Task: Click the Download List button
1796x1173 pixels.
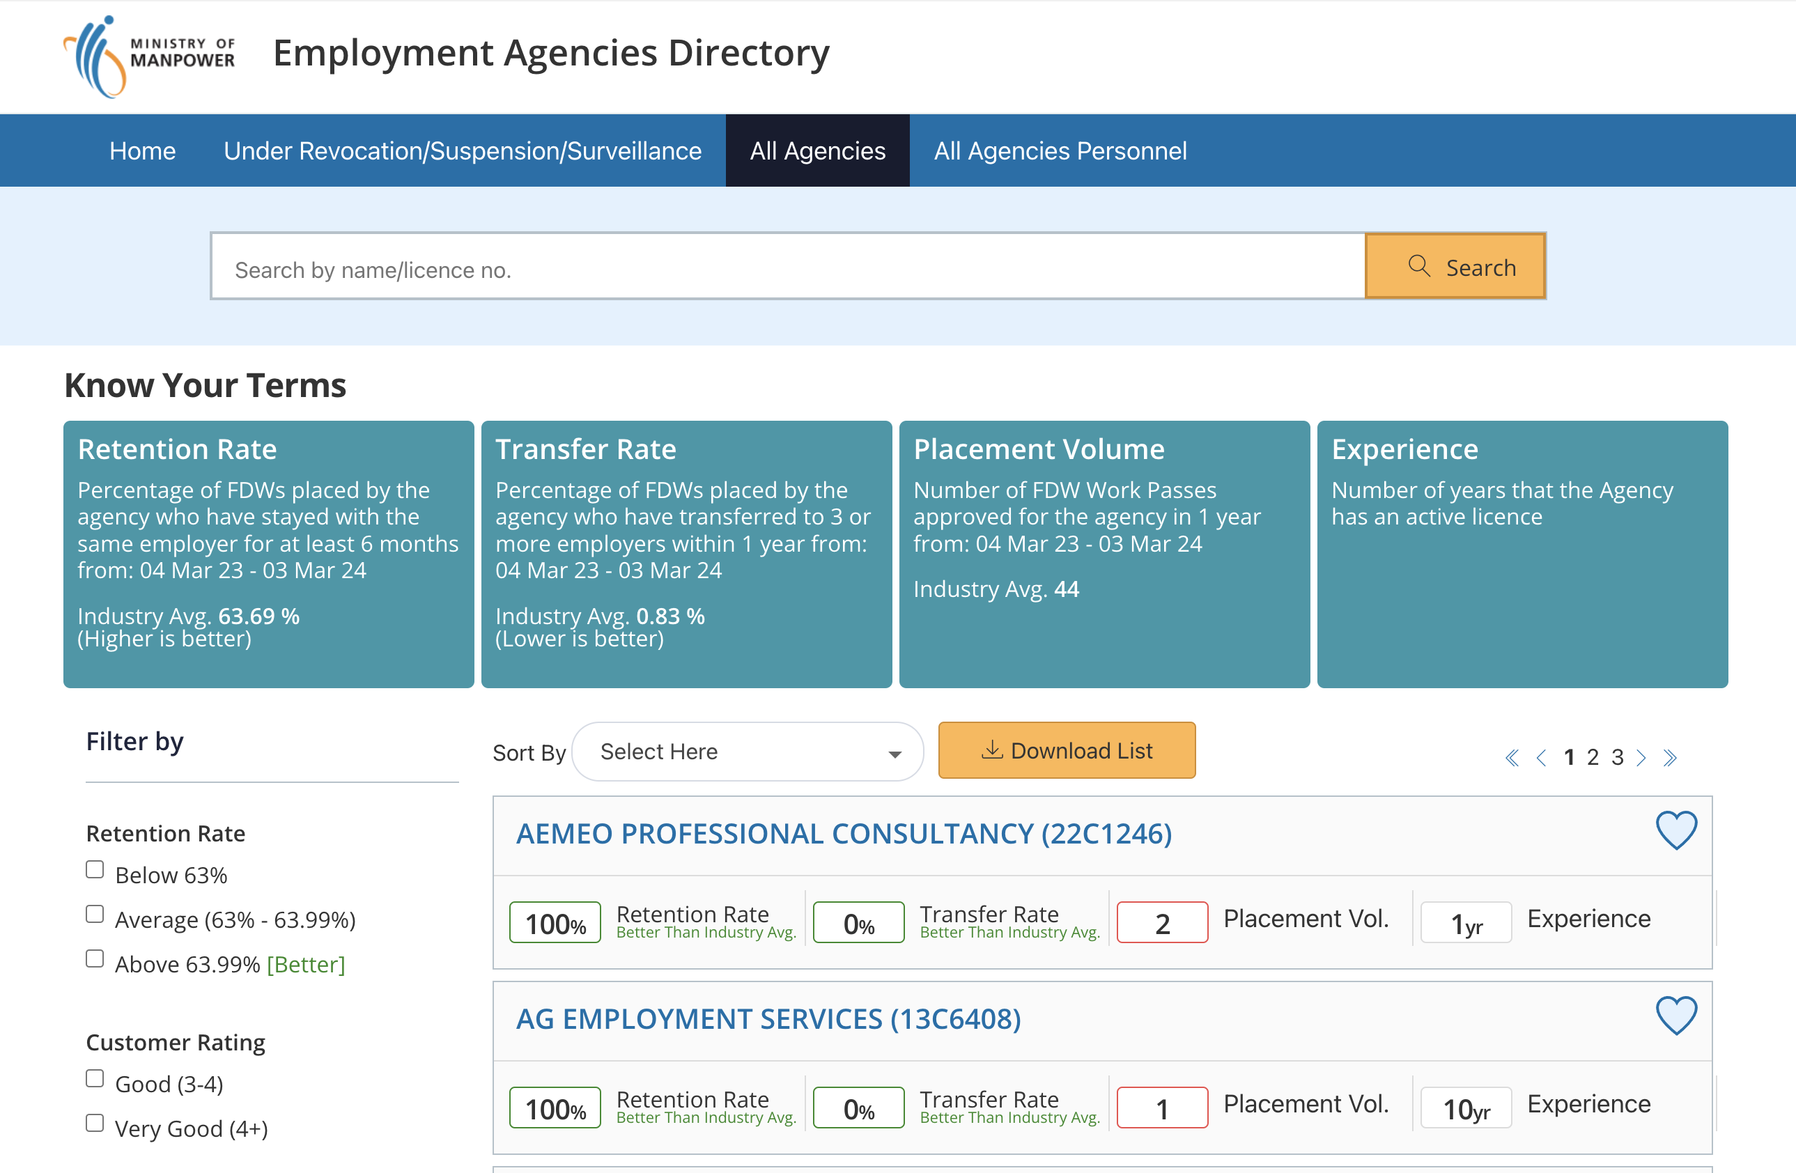Action: click(1067, 751)
